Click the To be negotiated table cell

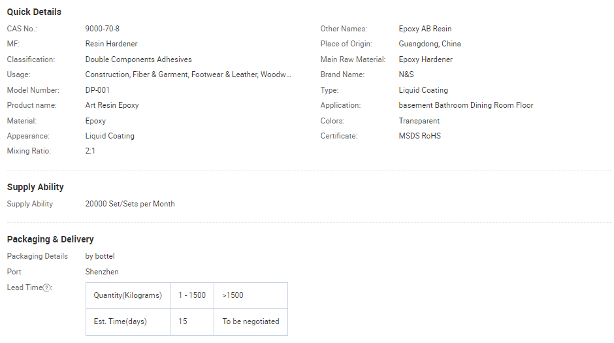[250, 321]
